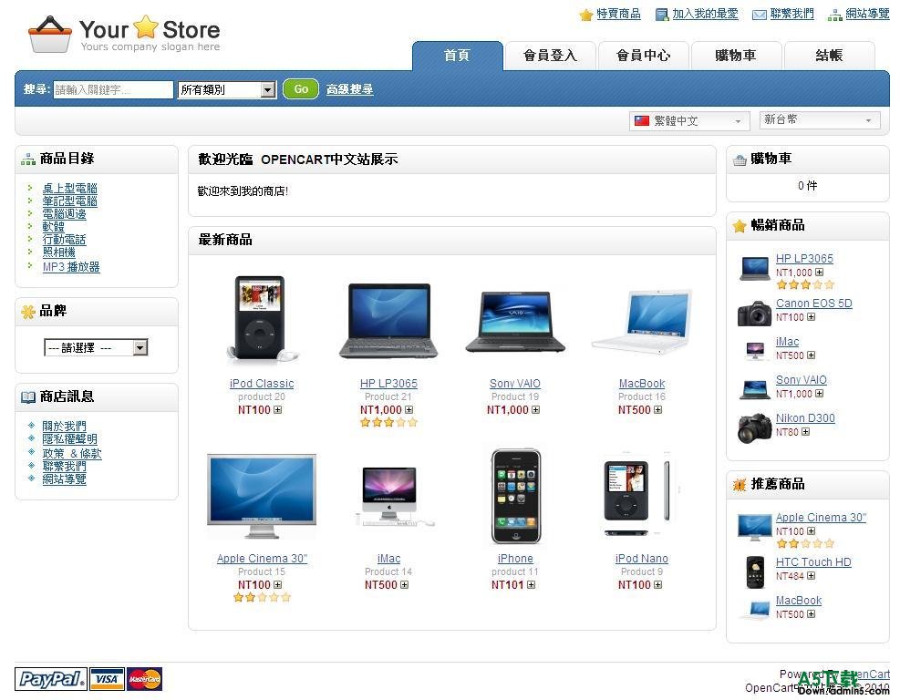
Task: Open the 請選擇 brand dropdown
Action: coord(96,347)
